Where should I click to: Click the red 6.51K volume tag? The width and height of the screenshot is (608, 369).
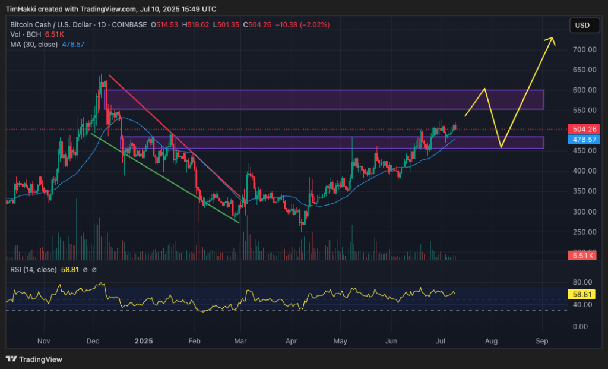pos(582,256)
